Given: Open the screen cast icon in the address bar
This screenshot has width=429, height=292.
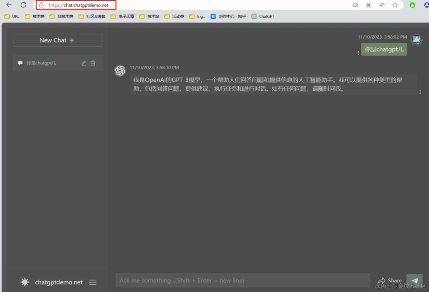Looking at the screenshot, I should click(x=356, y=5).
